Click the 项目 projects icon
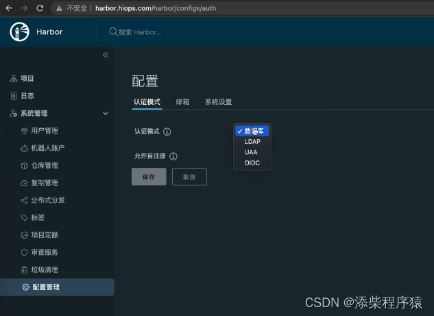The image size is (434, 316). [x=14, y=79]
